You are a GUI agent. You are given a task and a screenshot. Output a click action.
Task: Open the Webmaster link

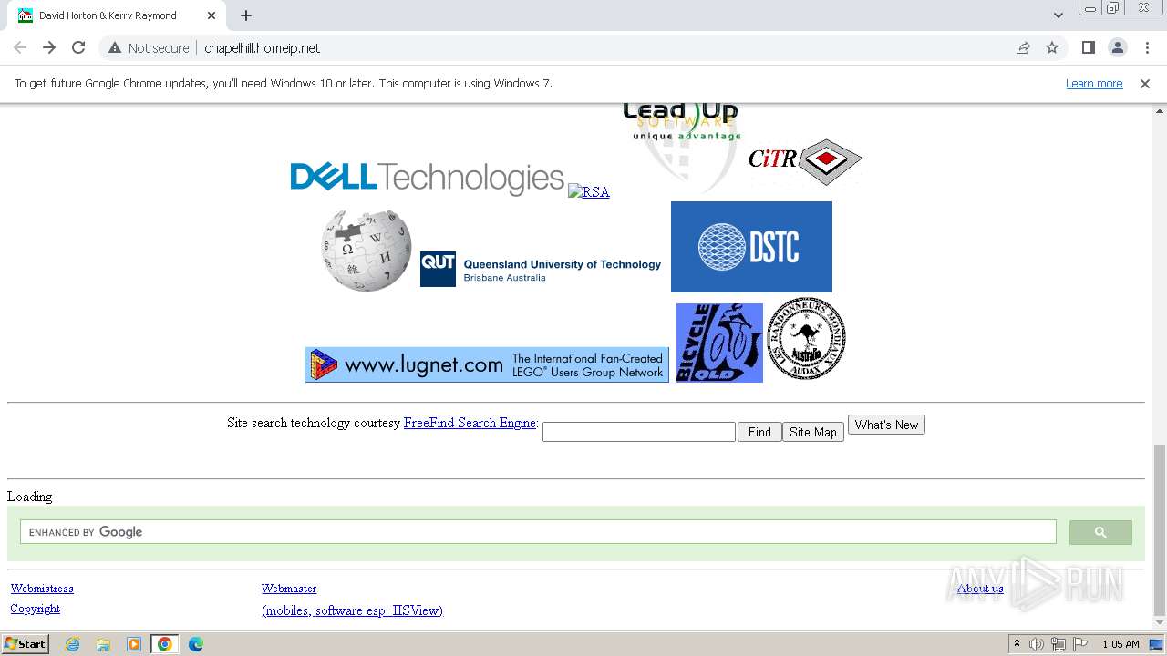coord(289,589)
